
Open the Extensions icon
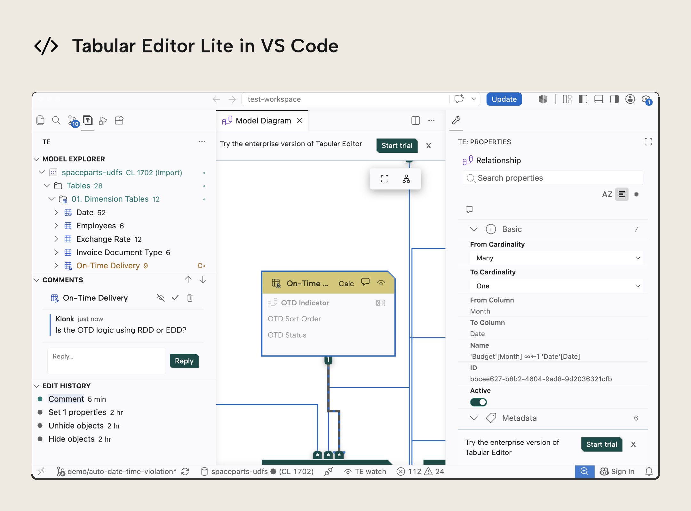point(119,120)
